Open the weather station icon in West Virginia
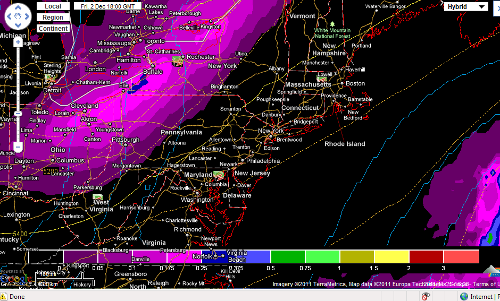 pyautogui.click(x=97, y=197)
